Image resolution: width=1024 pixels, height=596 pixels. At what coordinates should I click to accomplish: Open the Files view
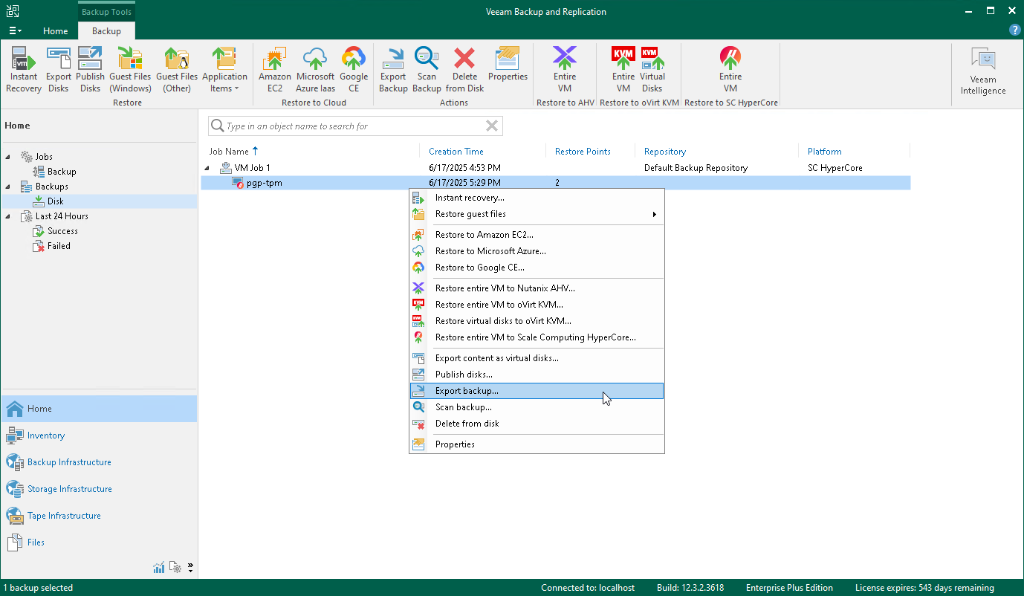[99, 542]
